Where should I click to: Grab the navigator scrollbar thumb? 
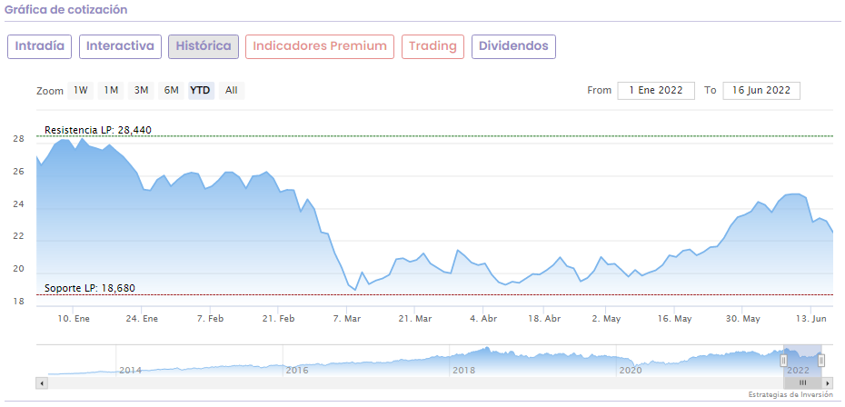tap(803, 382)
